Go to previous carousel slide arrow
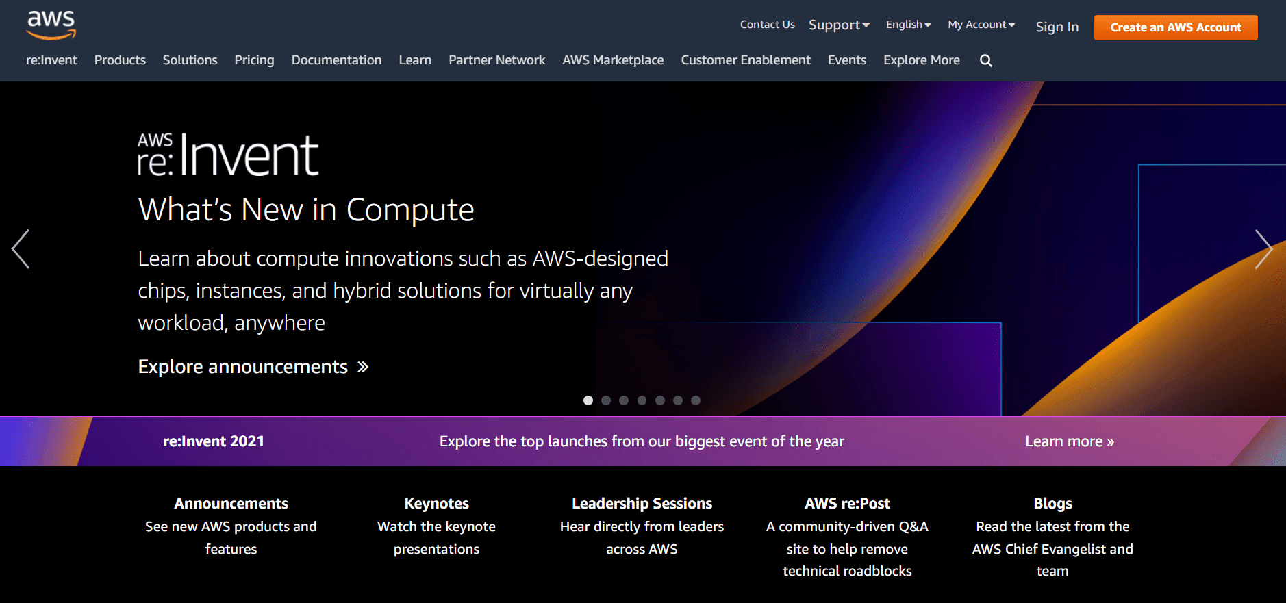Image resolution: width=1286 pixels, height=603 pixels. [x=21, y=249]
